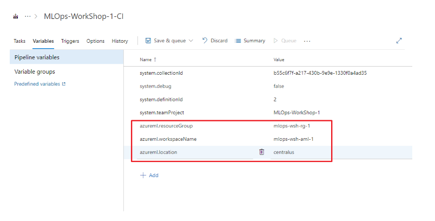Click the azureml.location name field

[x=195, y=152]
